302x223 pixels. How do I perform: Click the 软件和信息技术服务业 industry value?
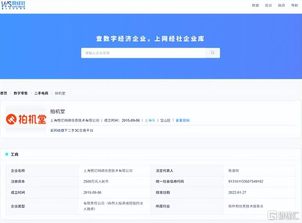[246, 206]
